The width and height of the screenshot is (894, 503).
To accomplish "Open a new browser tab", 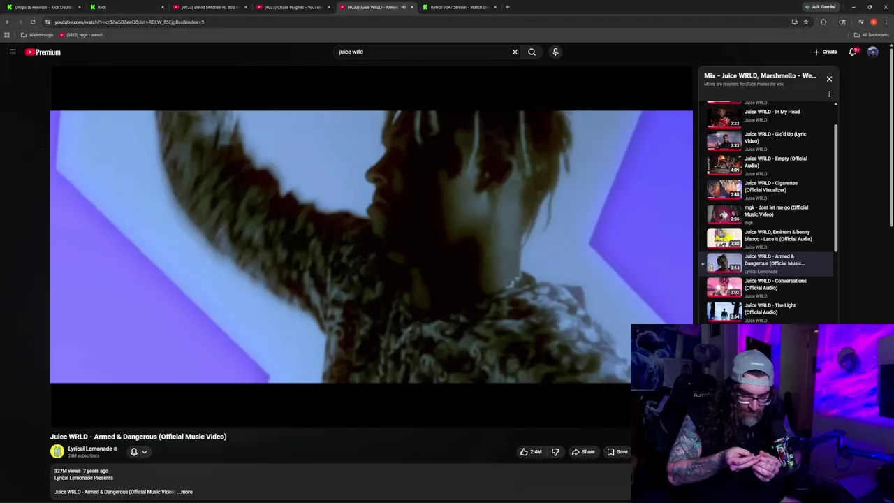I will pos(508,7).
